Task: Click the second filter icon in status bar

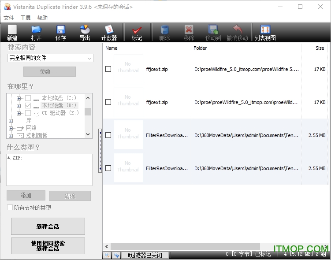Action: tap(116, 255)
